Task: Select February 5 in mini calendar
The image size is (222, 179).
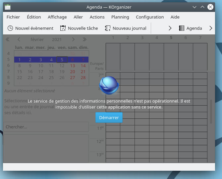Action: (62, 60)
